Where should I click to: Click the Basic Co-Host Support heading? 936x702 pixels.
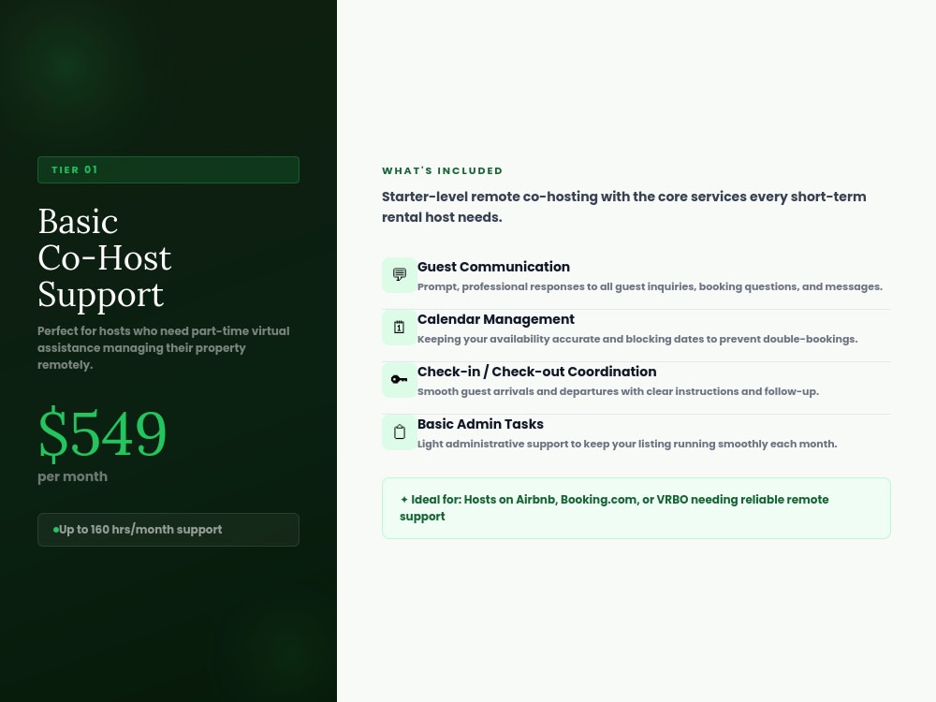click(105, 258)
